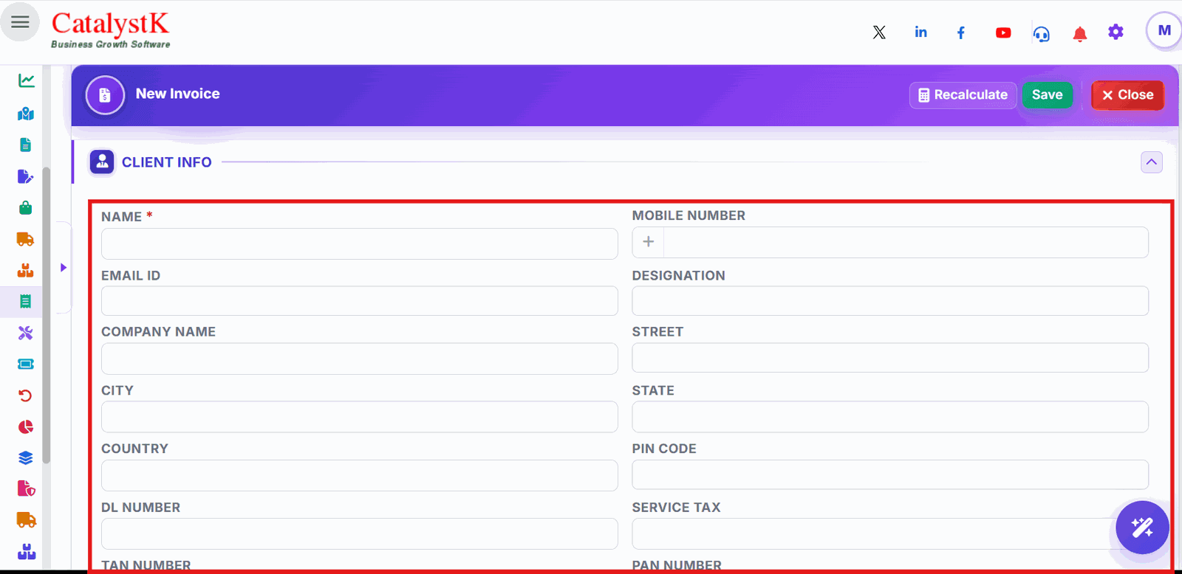Expand the sidebar with the purple arrow
The width and height of the screenshot is (1182, 574).
64,267
